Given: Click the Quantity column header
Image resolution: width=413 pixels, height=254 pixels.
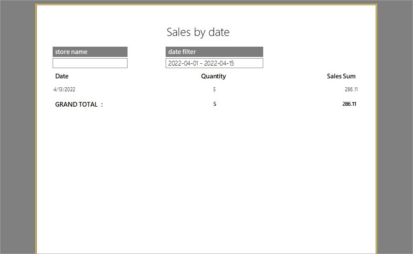Looking at the screenshot, I should click(213, 76).
